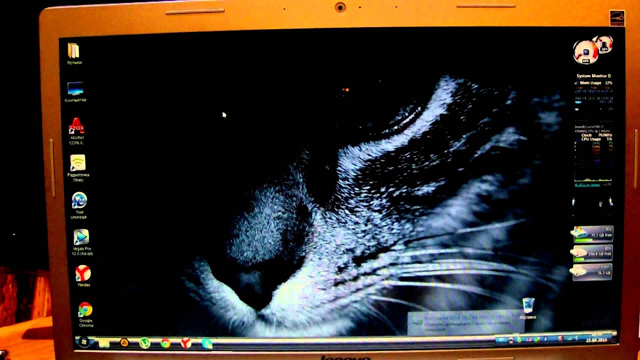Open the Корзина recycle bin icon
Screen dimensions: 640x360
coord(528,308)
